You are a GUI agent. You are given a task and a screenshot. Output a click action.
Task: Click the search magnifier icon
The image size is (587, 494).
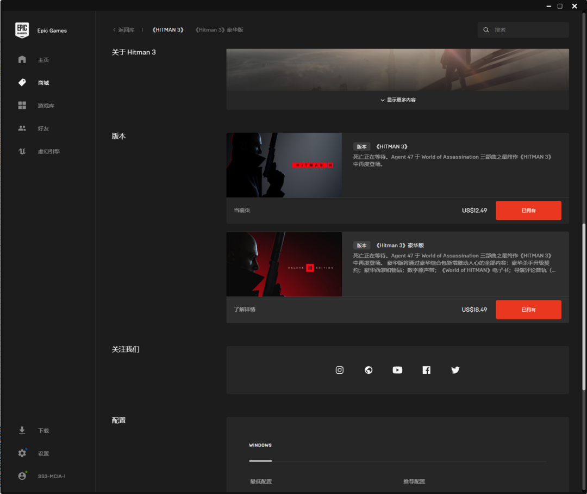pos(486,29)
